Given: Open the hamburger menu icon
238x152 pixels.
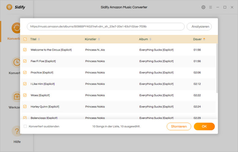Looking at the screenshot, I should tap(210, 7).
